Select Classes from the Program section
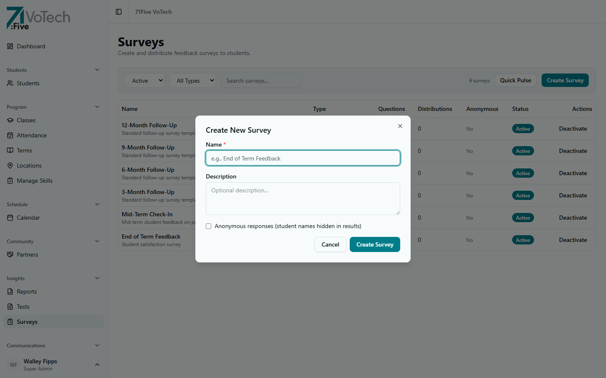Image resolution: width=606 pixels, height=378 pixels. (27, 120)
